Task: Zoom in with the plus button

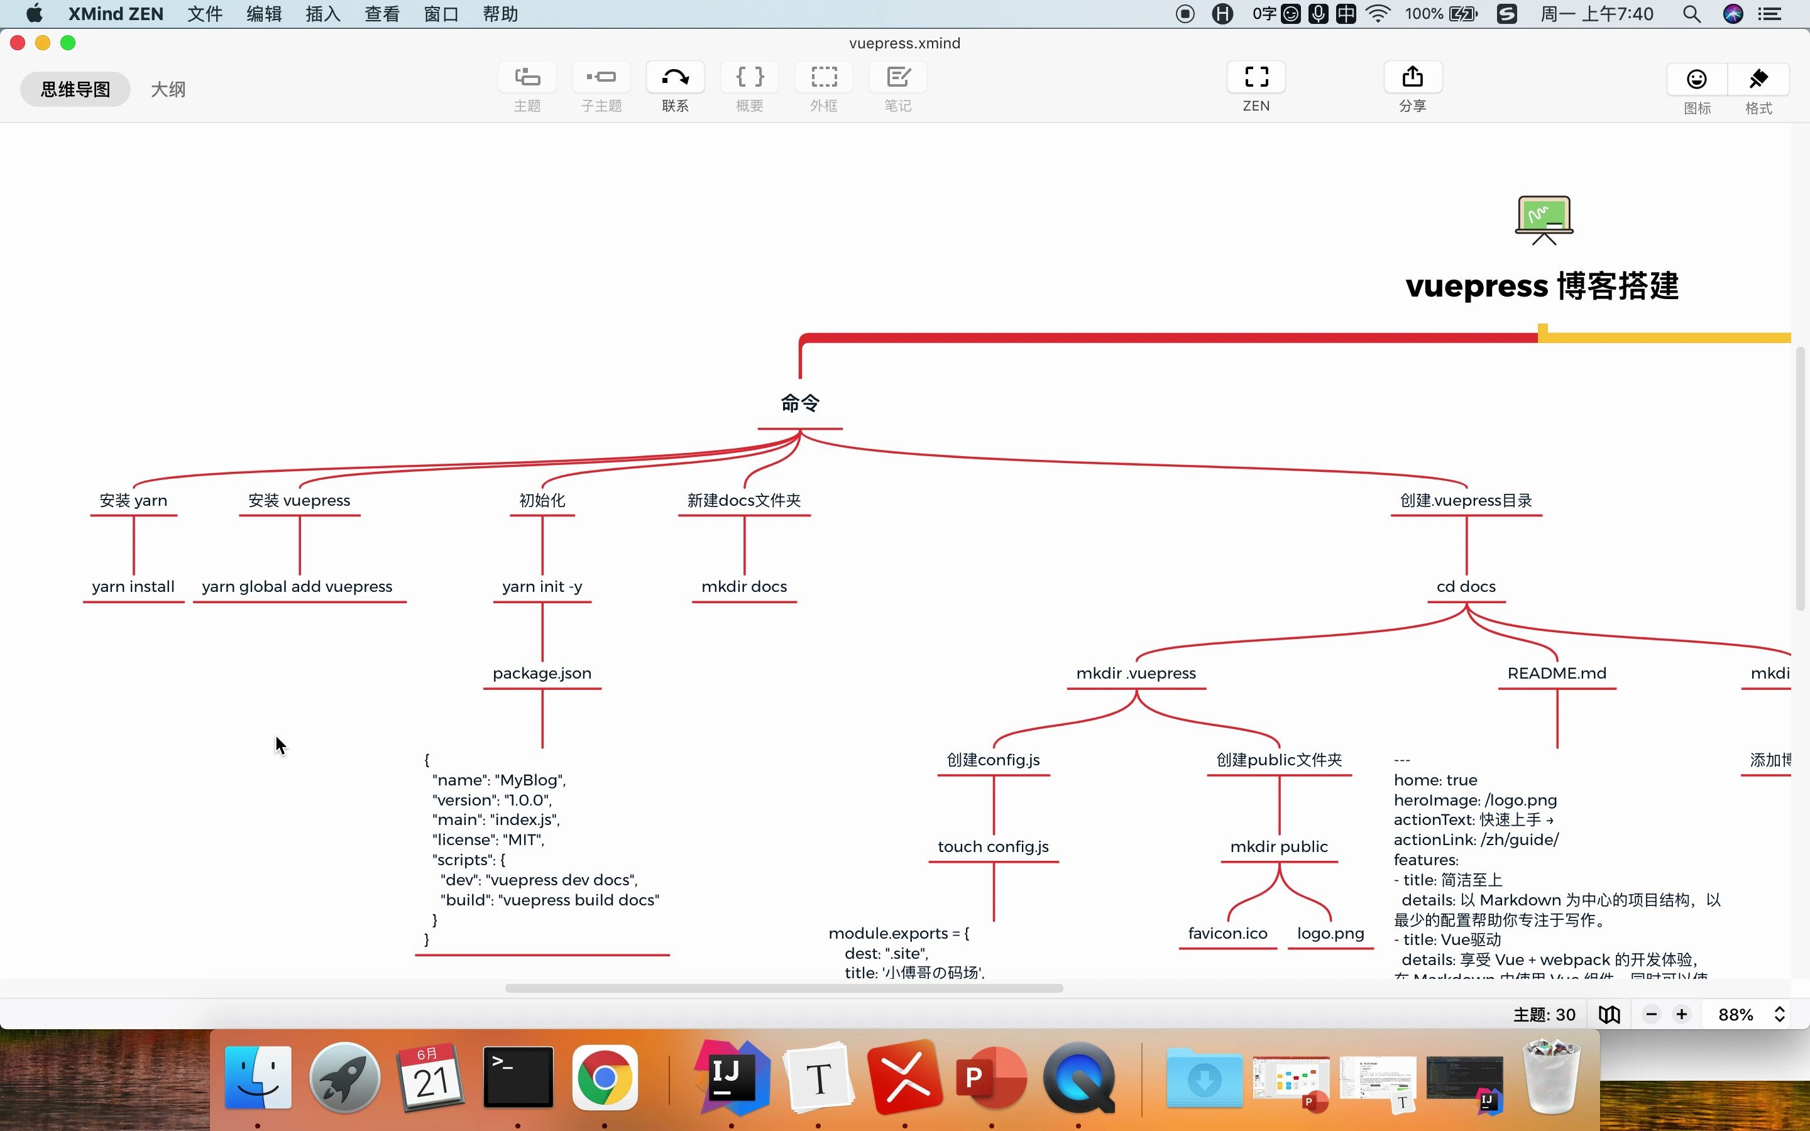Action: click(x=1681, y=1014)
